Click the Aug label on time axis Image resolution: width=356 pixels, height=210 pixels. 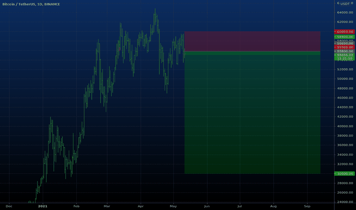[273, 206]
